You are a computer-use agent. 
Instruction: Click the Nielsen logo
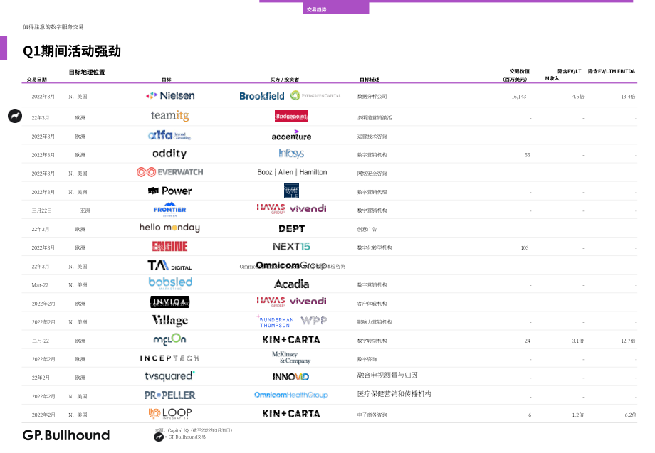point(170,95)
